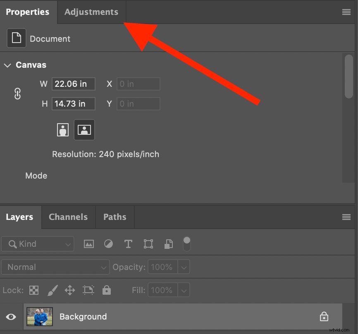Open the Channels tab

(68, 217)
